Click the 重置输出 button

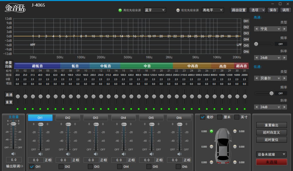[272, 125]
